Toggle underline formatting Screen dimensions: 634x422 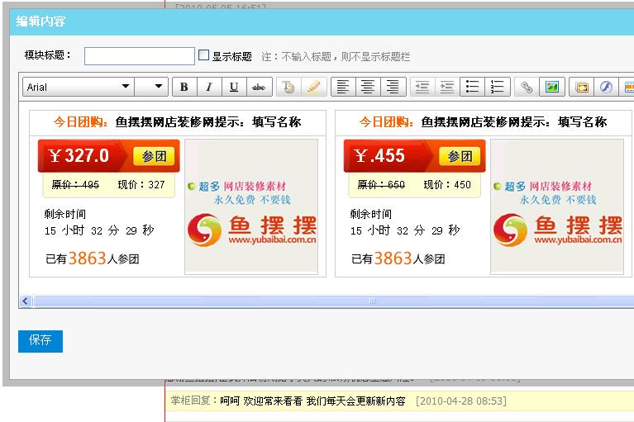coord(234,87)
